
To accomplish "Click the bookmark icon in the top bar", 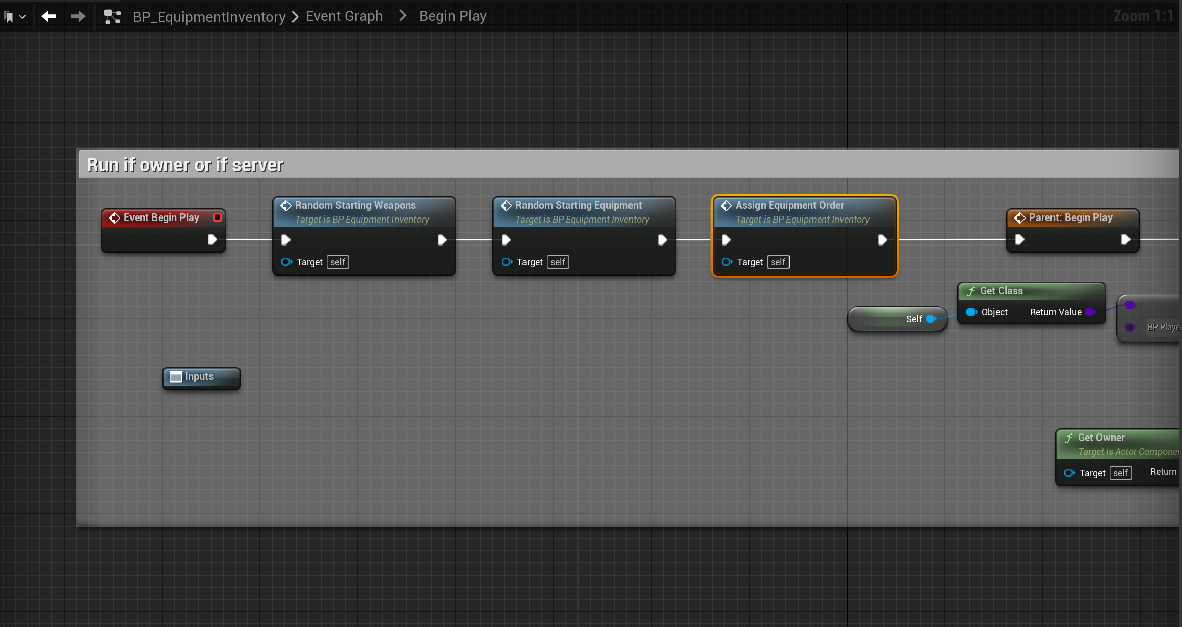I will [9, 17].
